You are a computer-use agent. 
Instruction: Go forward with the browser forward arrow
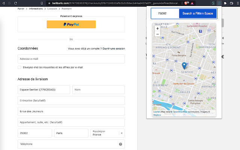9,3
